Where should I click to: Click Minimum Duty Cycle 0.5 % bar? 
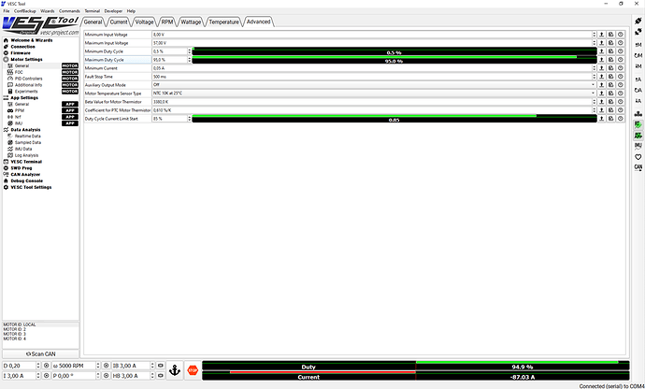[394, 51]
